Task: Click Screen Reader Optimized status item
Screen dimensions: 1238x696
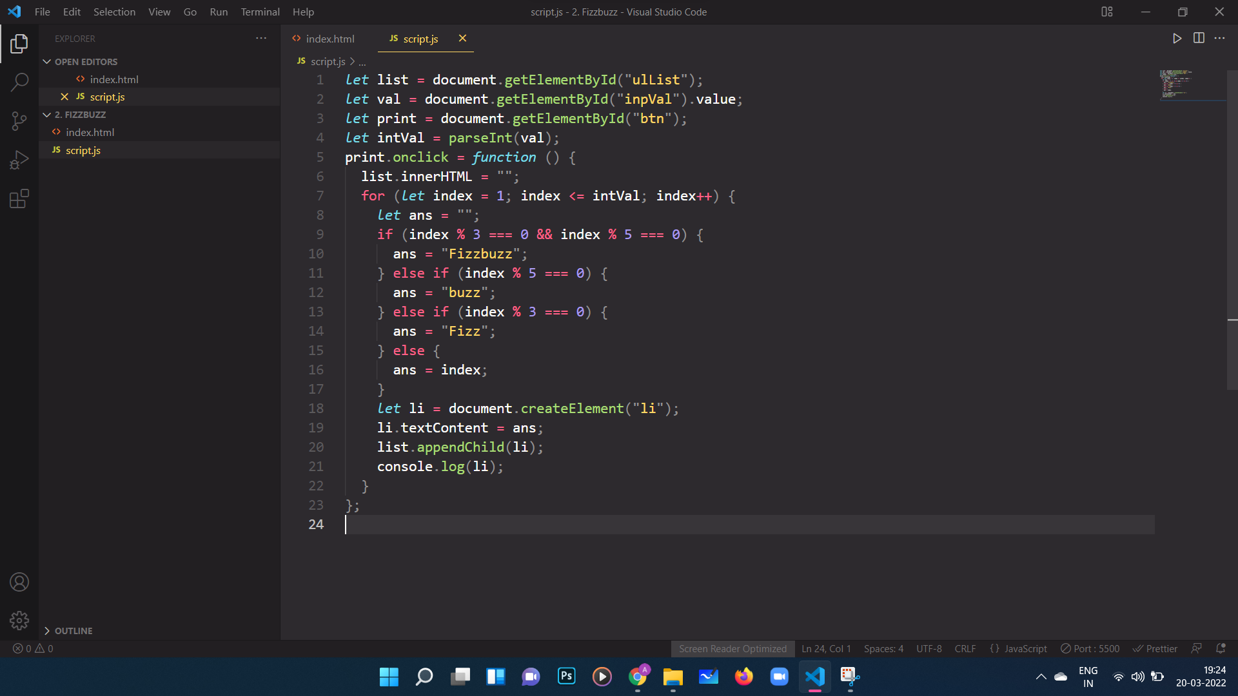Action: click(x=732, y=648)
